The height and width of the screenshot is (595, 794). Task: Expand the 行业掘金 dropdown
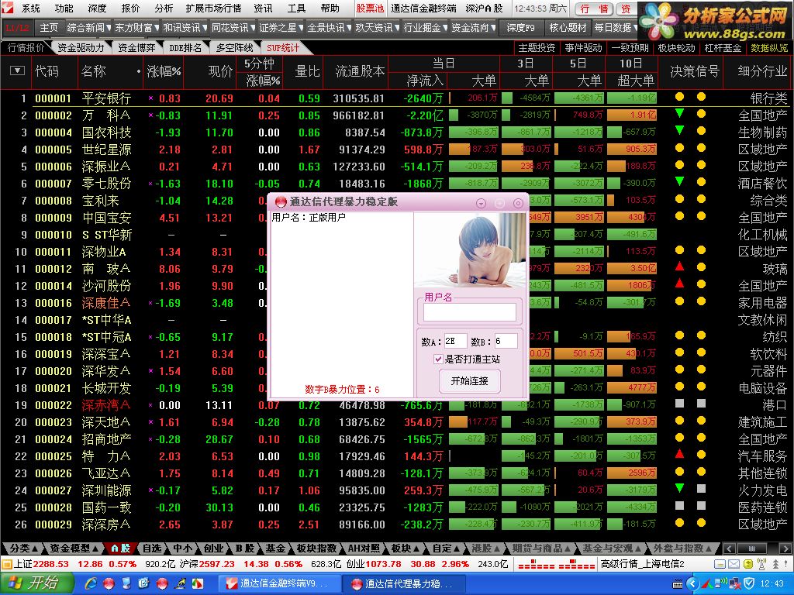(x=426, y=27)
